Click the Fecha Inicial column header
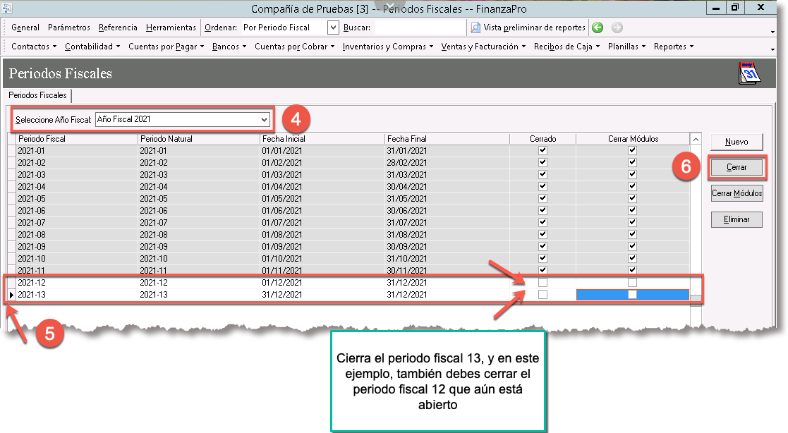Viewport: 788px width, 433px height. (322, 139)
